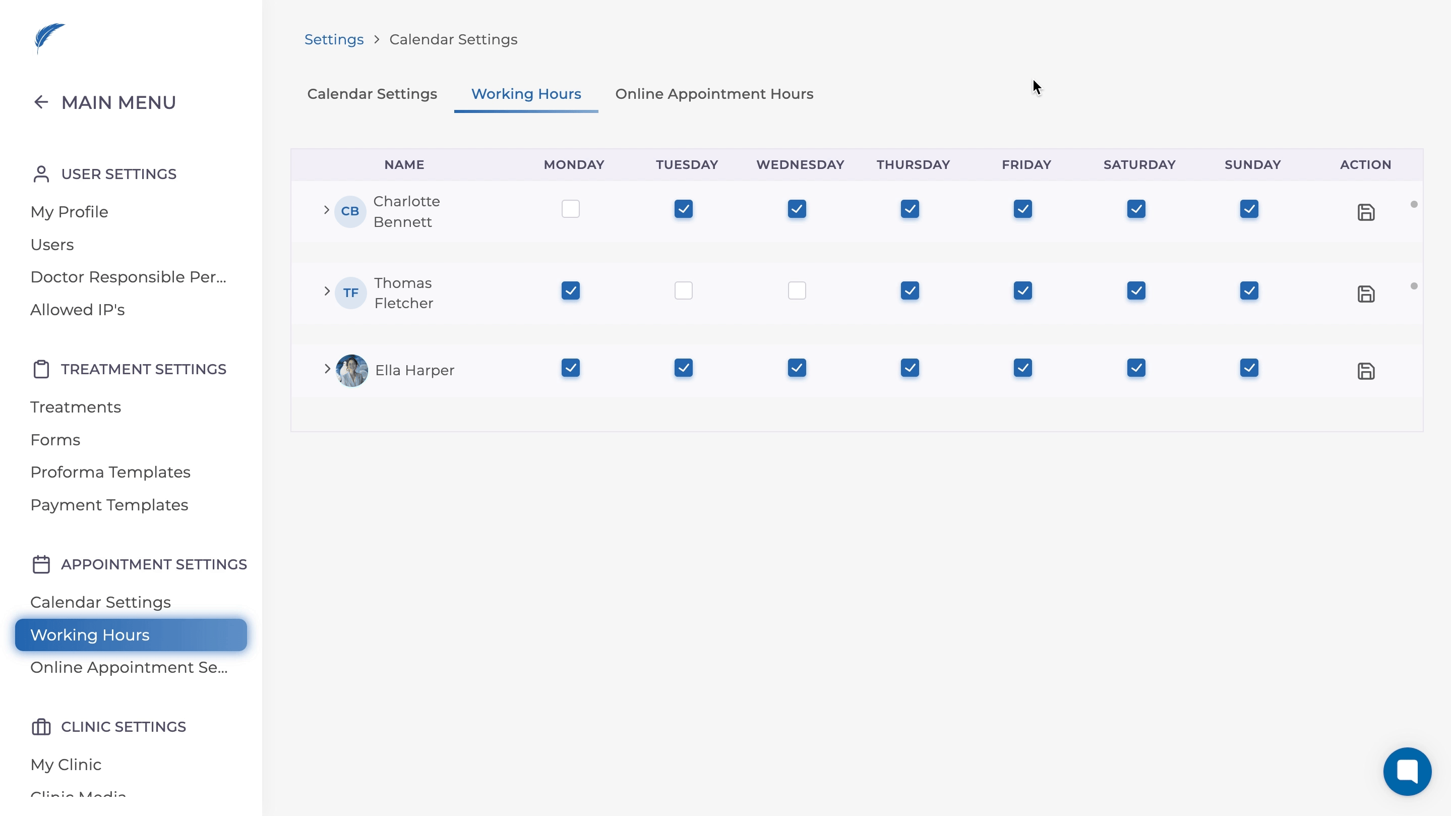
Task: Open the Calendar Settings tab
Action: pos(372,94)
